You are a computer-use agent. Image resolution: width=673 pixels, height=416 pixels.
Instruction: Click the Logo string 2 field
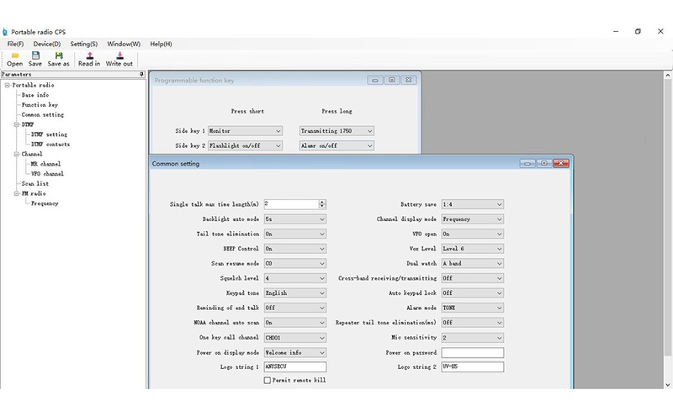coord(473,367)
